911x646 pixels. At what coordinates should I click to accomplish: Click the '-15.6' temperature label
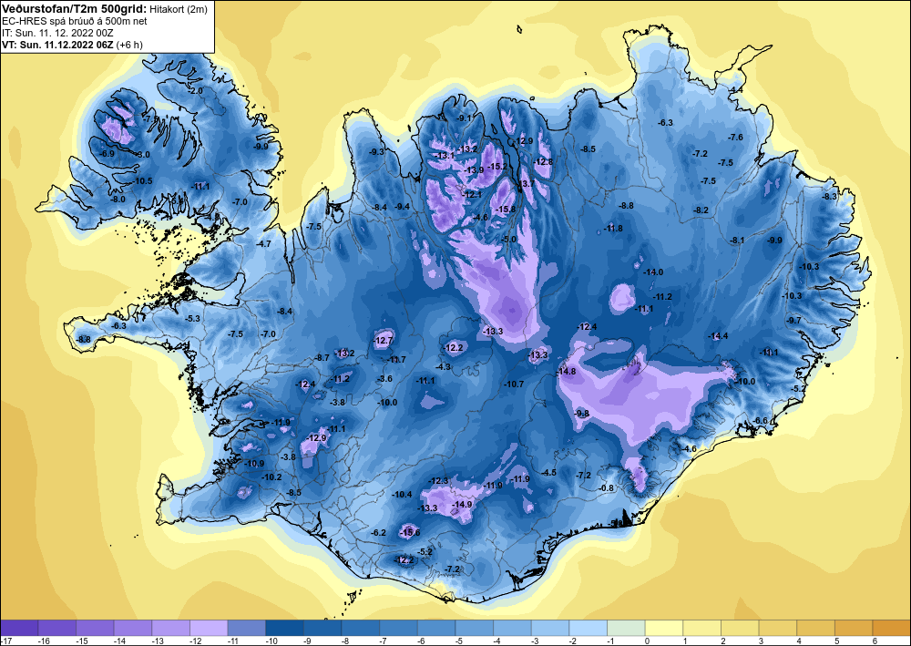(x=410, y=532)
